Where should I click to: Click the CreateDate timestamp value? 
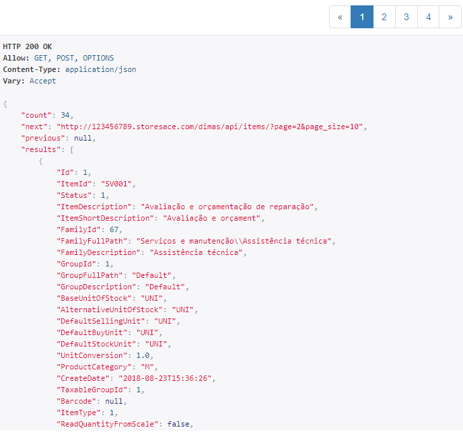pyautogui.click(x=165, y=379)
